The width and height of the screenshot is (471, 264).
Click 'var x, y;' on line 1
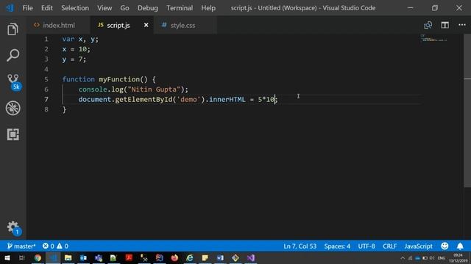point(80,39)
